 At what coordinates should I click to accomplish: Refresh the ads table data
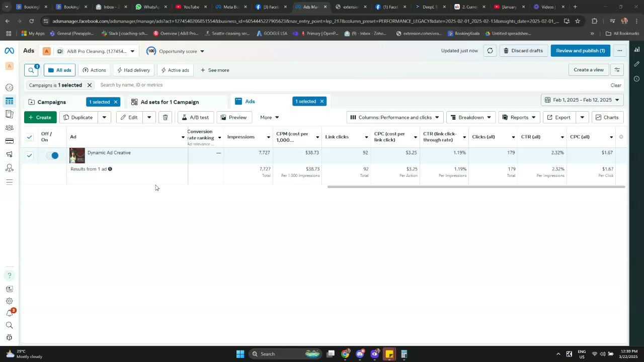(490, 51)
